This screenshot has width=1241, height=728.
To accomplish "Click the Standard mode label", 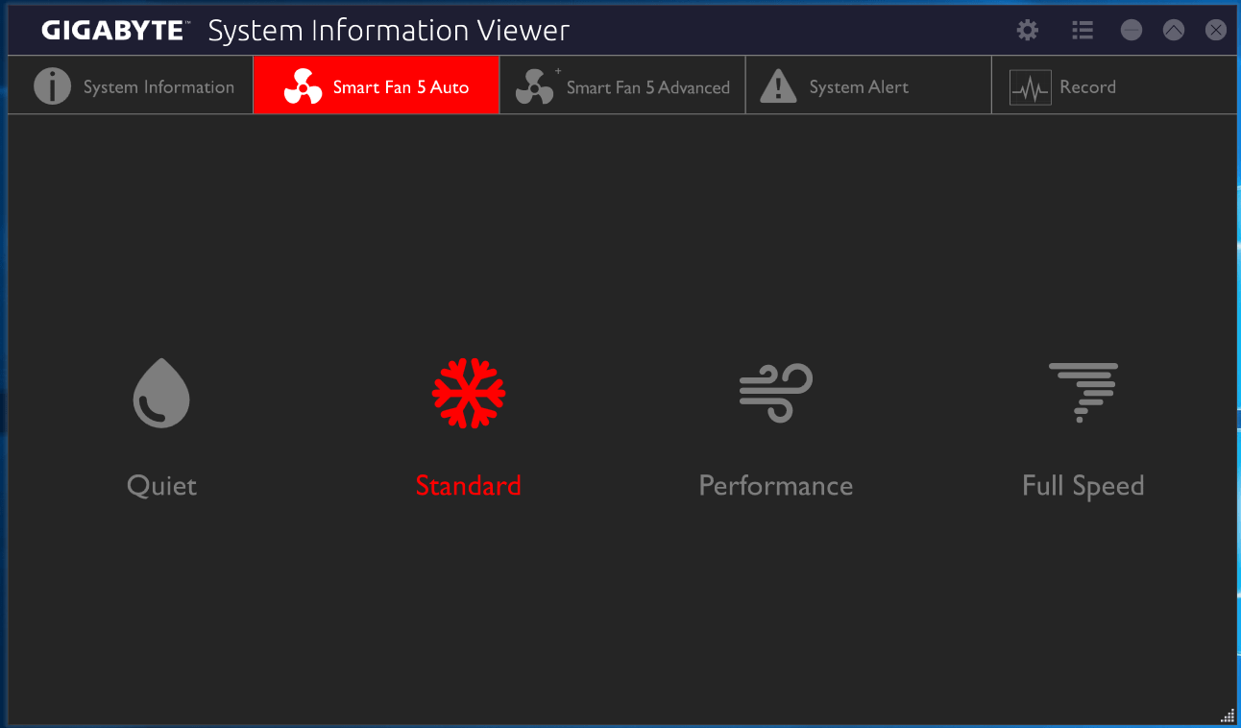I will click(469, 486).
